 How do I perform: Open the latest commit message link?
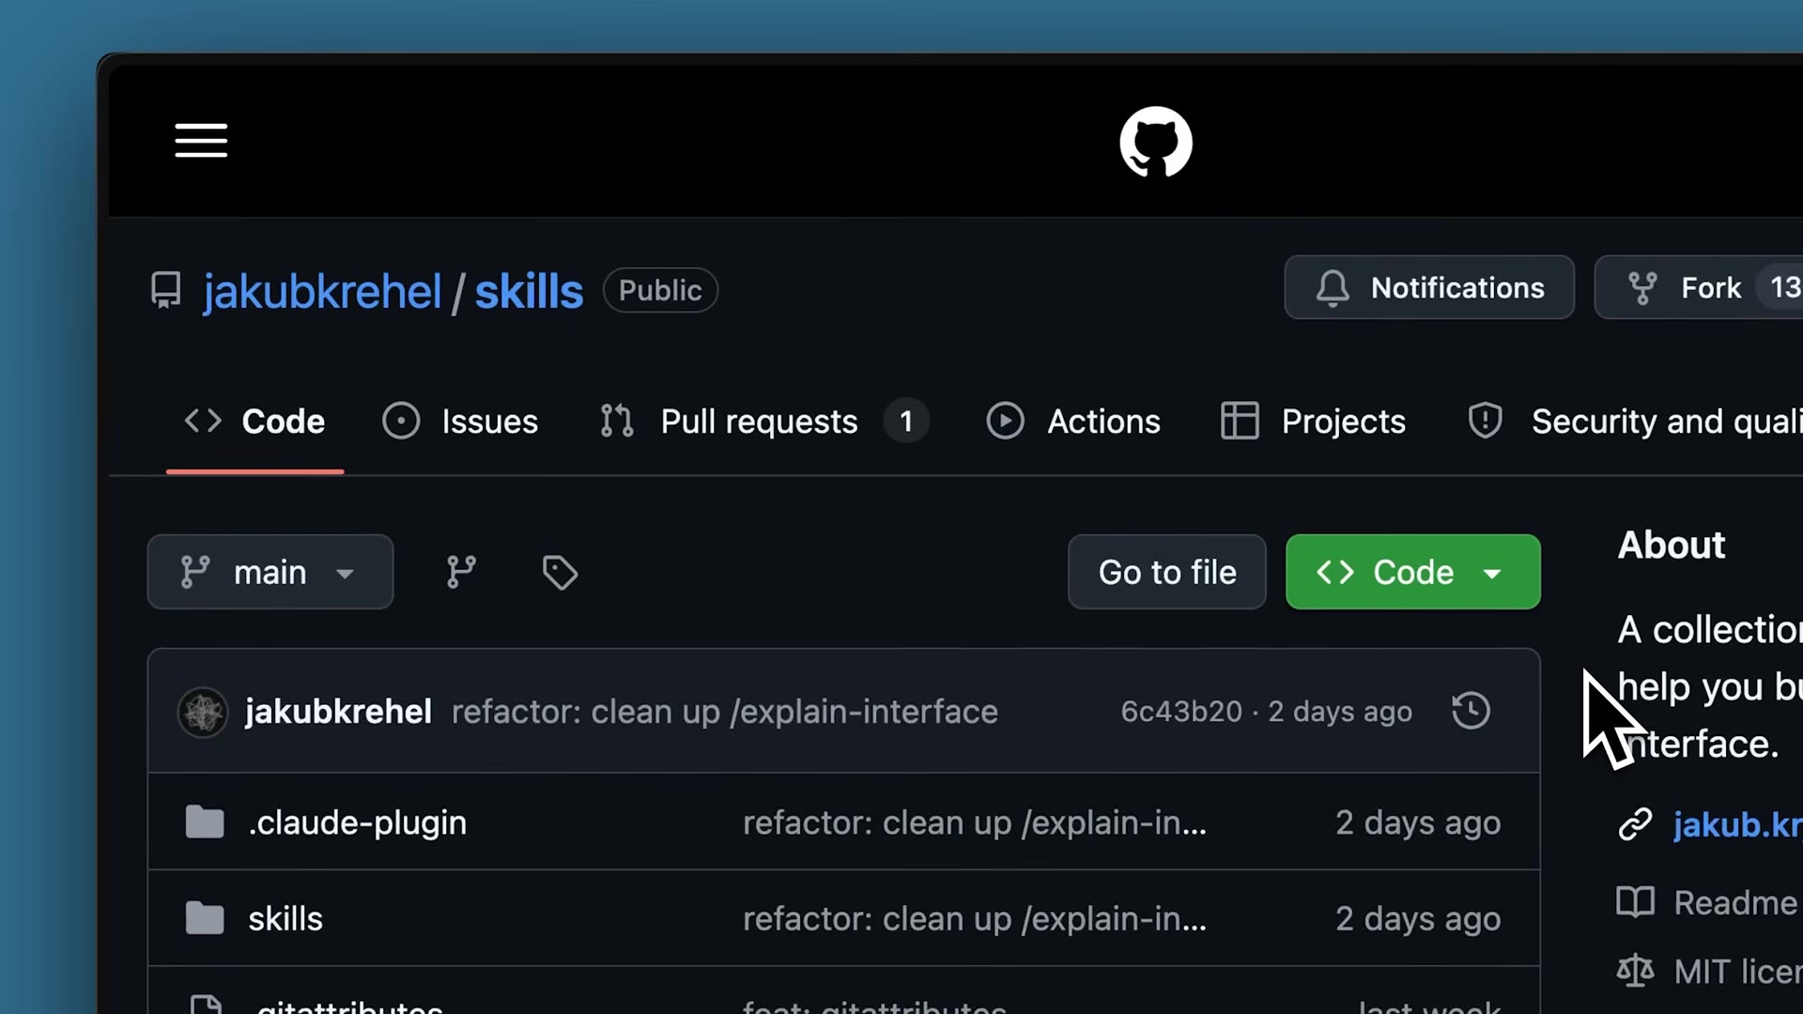pyautogui.click(x=724, y=712)
